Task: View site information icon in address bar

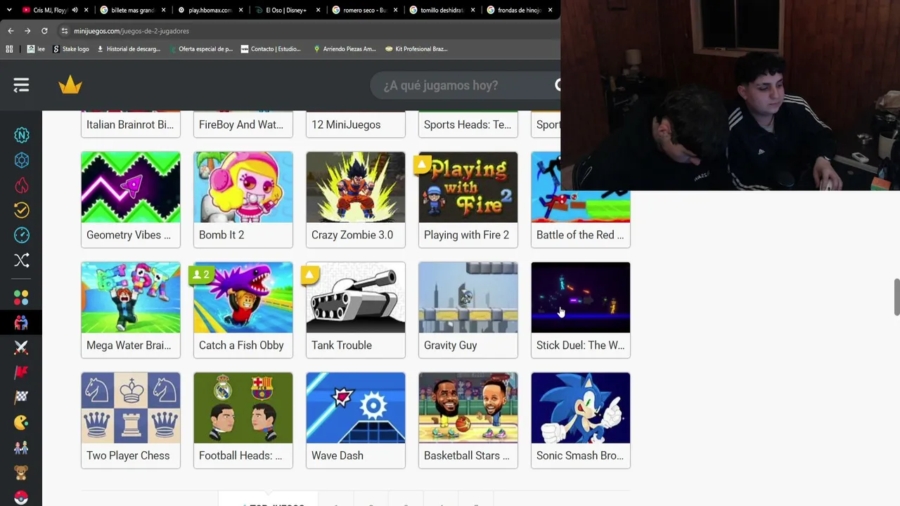Action: click(64, 31)
